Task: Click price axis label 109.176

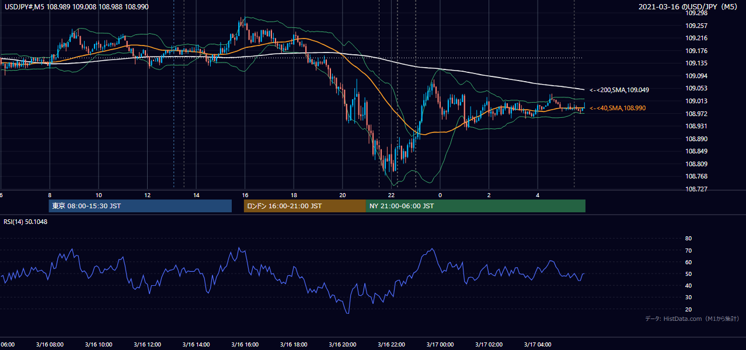Action: [x=696, y=51]
